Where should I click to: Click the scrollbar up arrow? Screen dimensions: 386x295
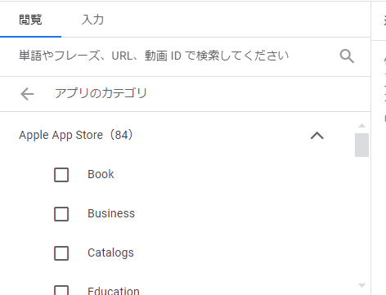[x=361, y=126]
